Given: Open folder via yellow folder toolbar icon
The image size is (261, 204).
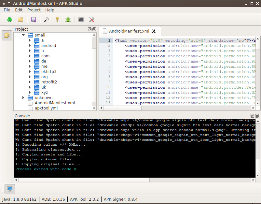Looking at the screenshot, I should tap(21, 20).
